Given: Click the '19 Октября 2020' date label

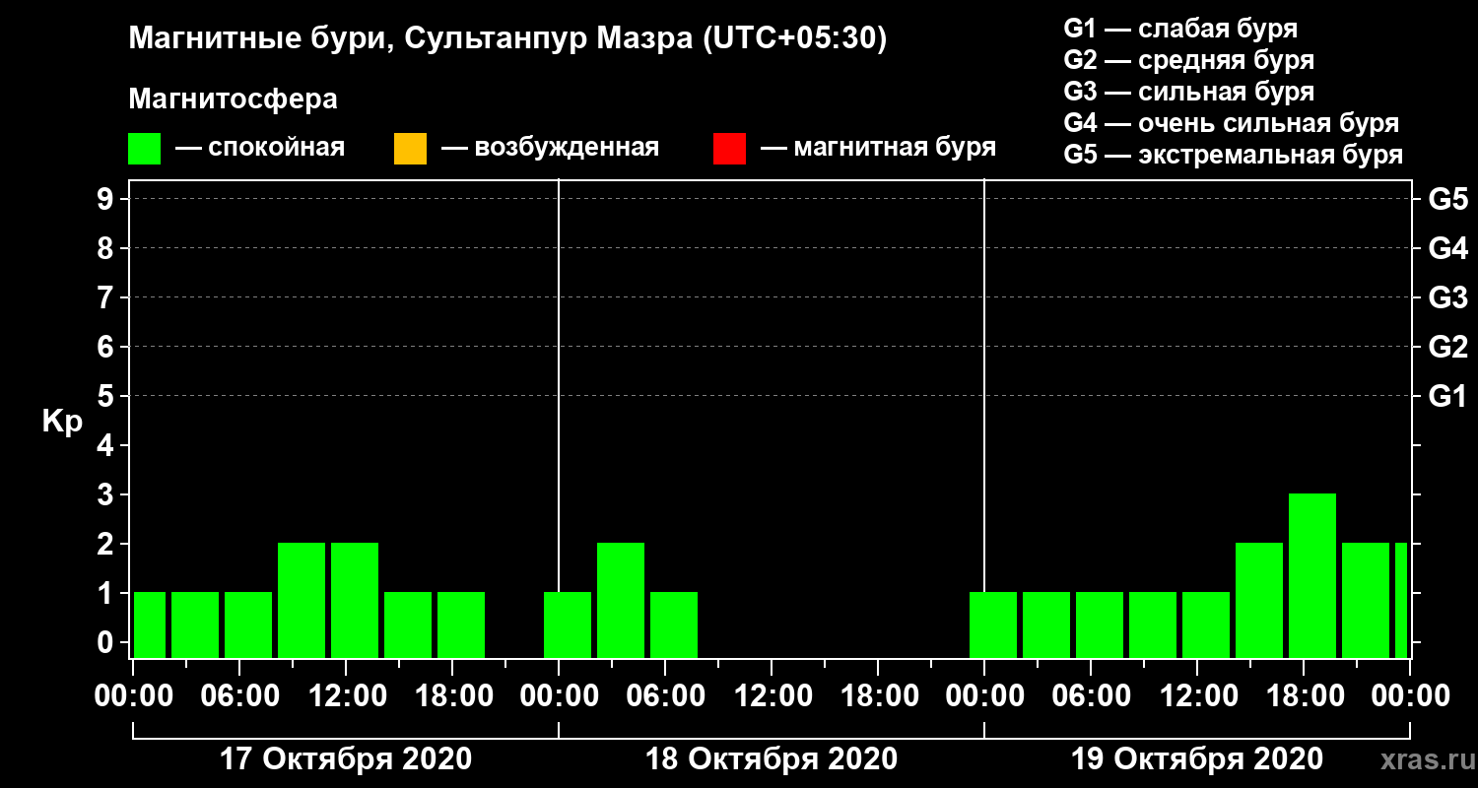Looking at the screenshot, I should click(1196, 759).
